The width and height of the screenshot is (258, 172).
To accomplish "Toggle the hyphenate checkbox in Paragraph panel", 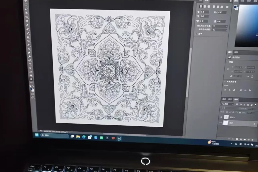I will click(197, 34).
